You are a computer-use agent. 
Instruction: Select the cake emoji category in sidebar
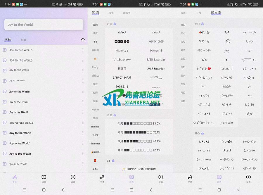click(x=95, y=59)
